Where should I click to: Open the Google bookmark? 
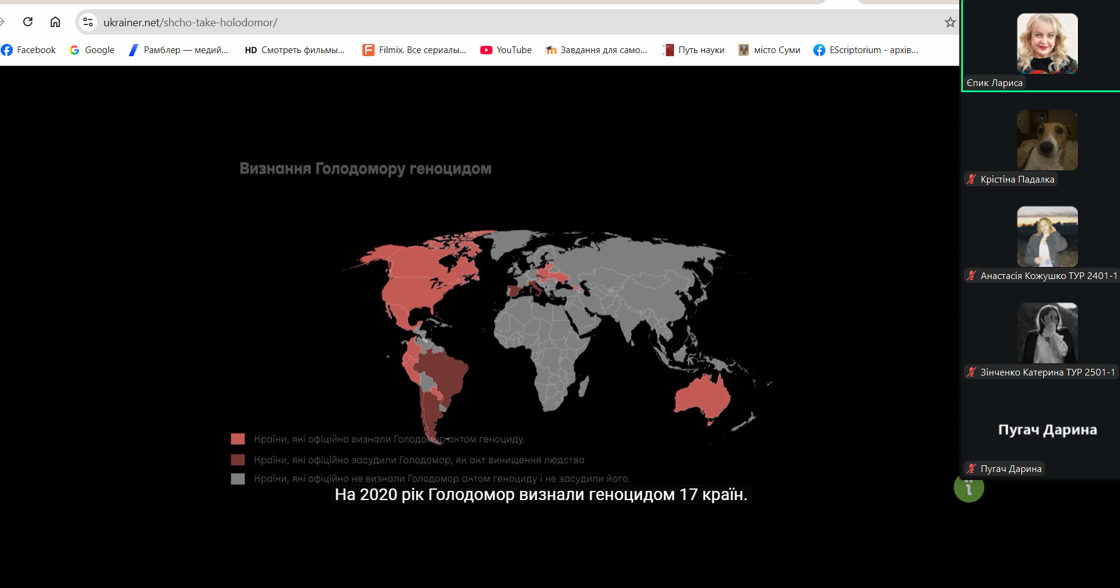(x=92, y=50)
